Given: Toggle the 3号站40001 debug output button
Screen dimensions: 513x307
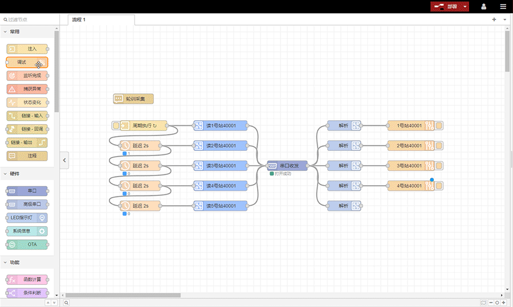Looking at the screenshot, I should tap(439, 166).
